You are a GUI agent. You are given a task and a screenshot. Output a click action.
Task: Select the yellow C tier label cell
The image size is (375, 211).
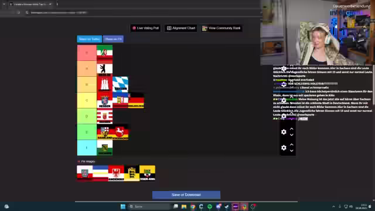87,100
